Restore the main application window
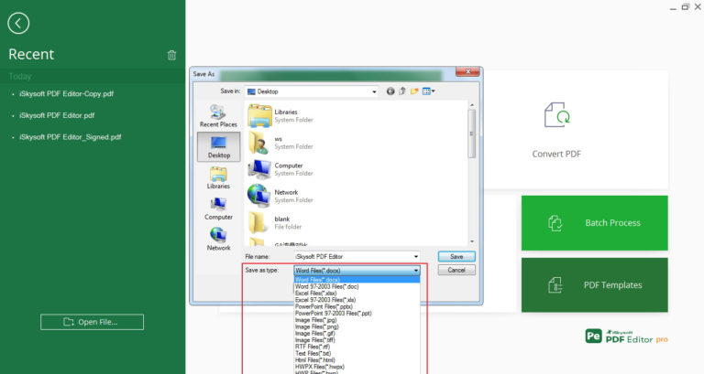This screenshot has height=374, width=704. [x=685, y=7]
